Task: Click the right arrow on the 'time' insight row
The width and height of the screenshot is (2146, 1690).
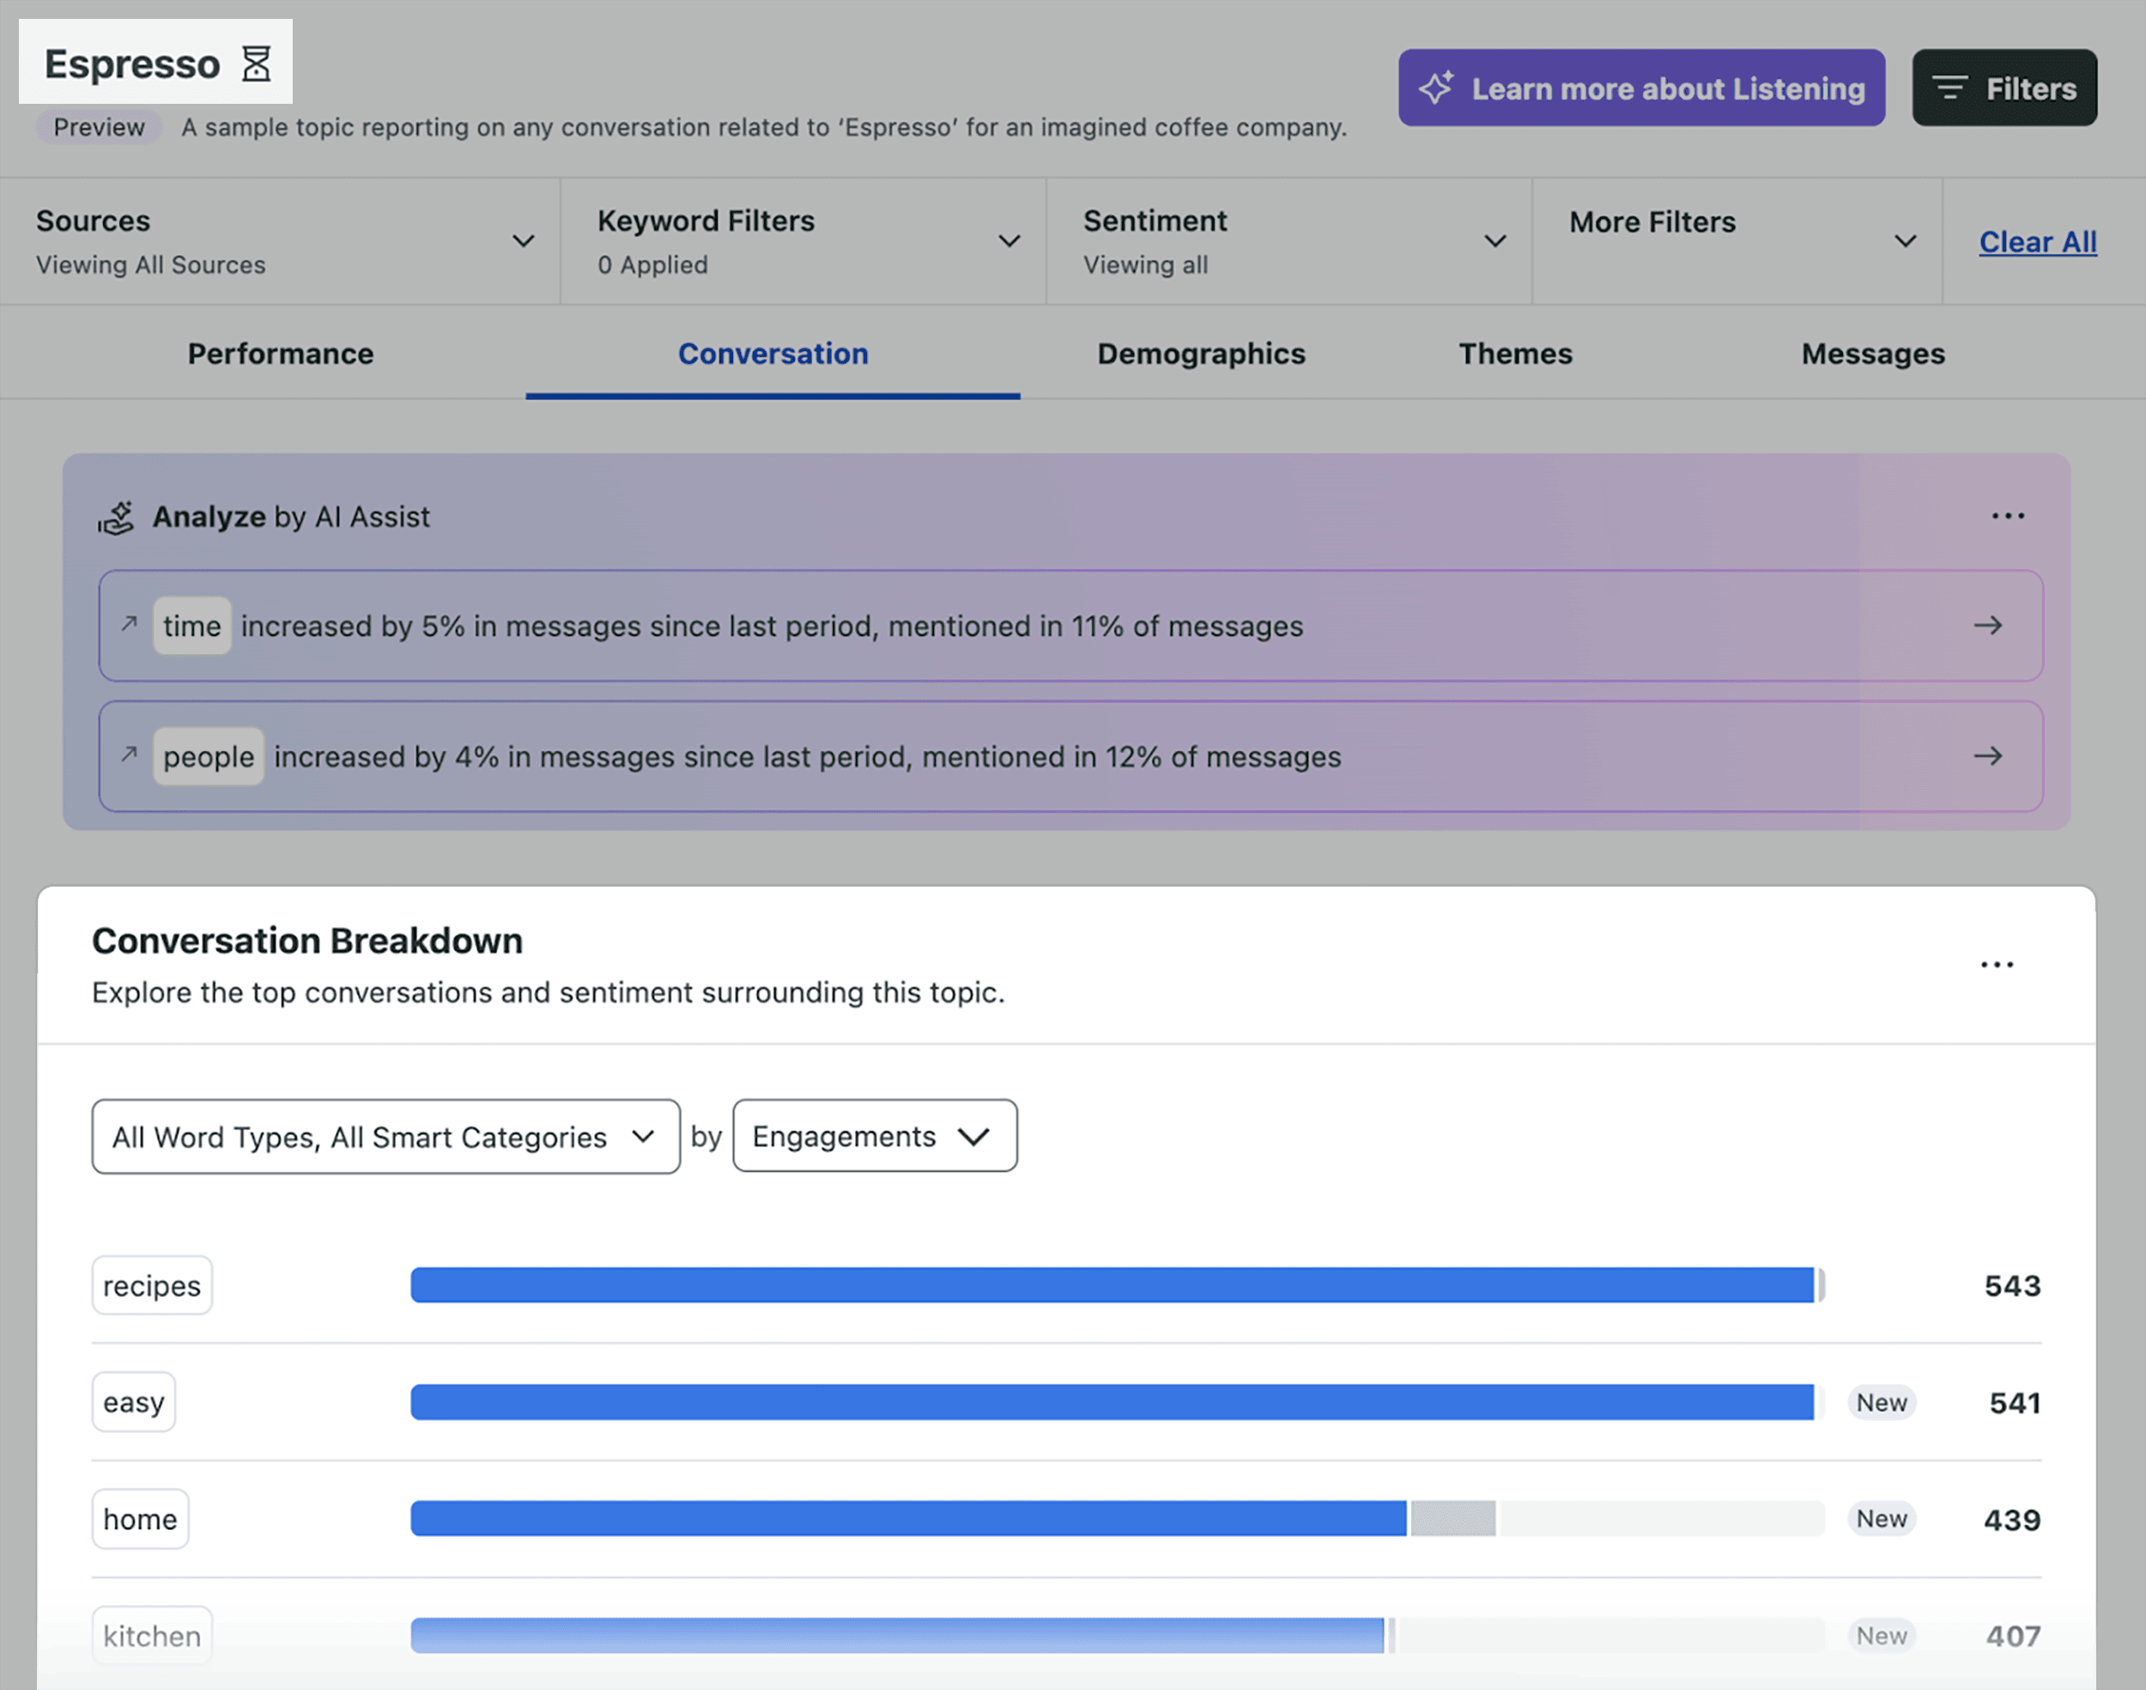Action: pyautogui.click(x=1989, y=626)
